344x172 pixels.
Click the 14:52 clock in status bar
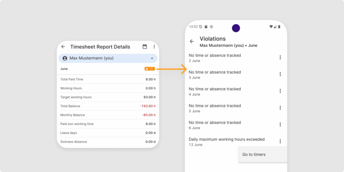[193, 27]
